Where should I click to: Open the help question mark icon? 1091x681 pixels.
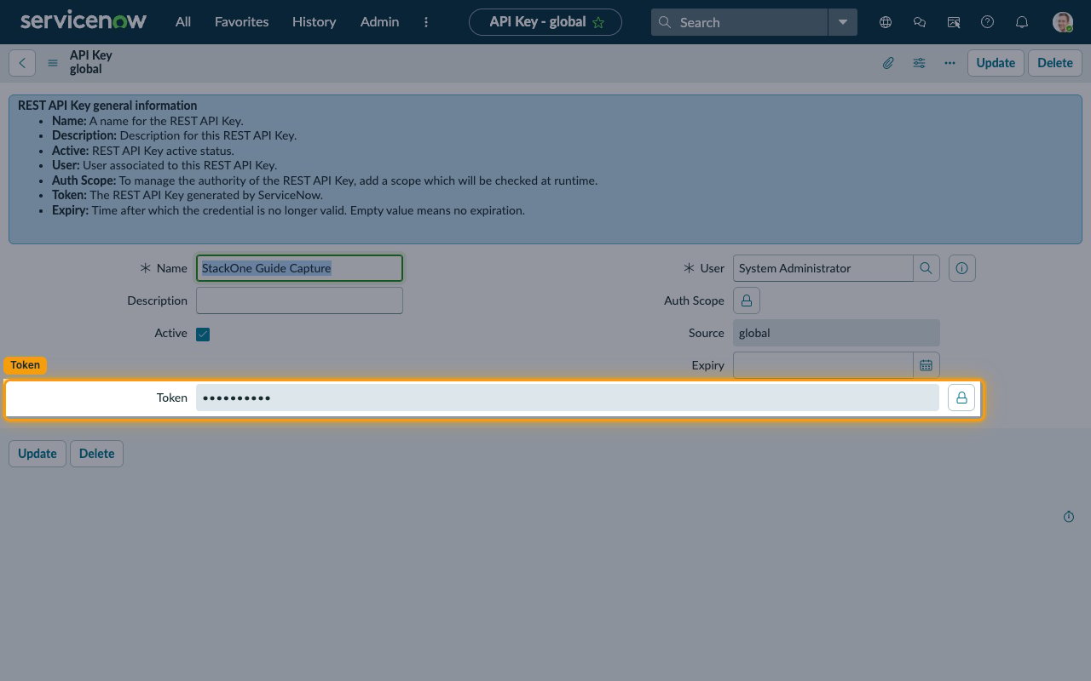[988, 22]
